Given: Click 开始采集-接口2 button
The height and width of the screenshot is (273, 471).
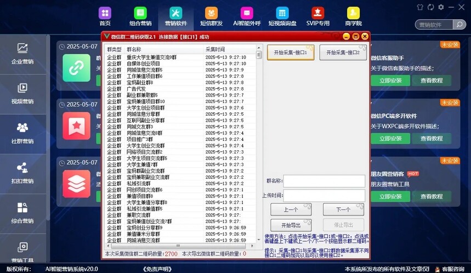Looking at the screenshot, I should [x=343, y=53].
